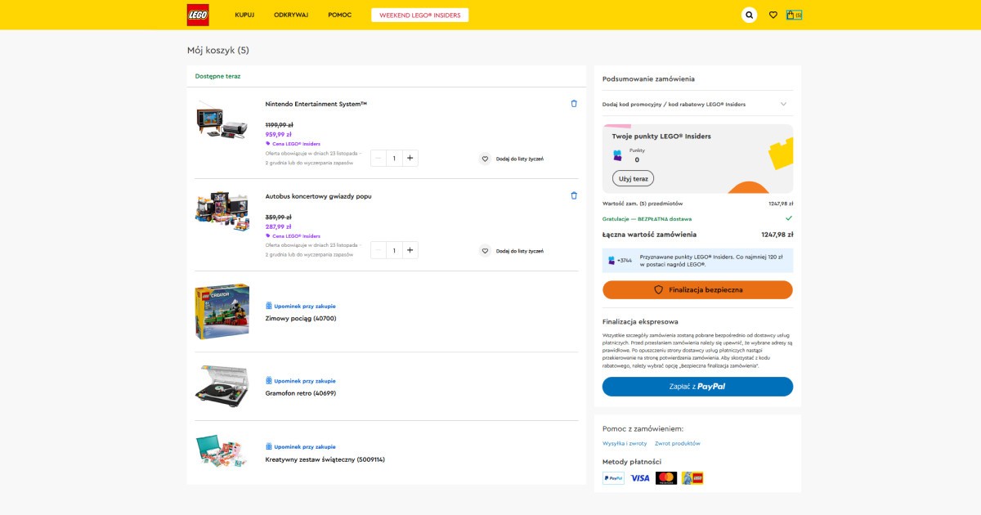Increase quantity of Autobus koncertowy

[x=410, y=250]
